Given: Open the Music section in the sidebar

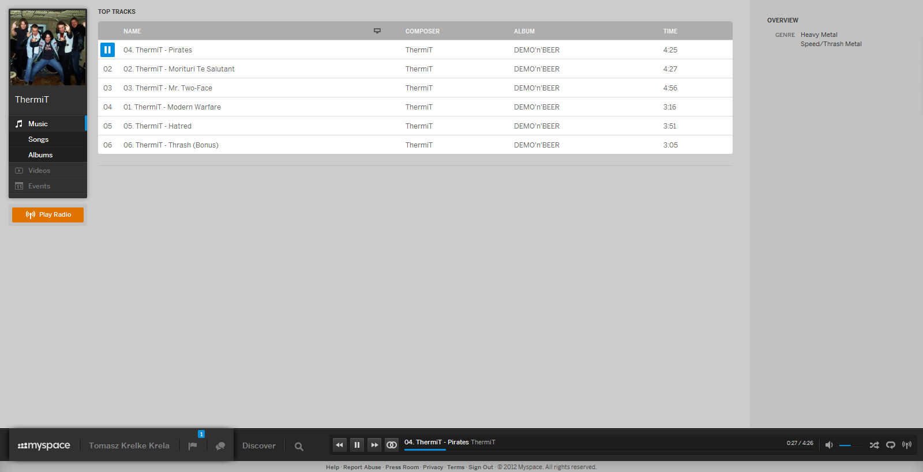Looking at the screenshot, I should point(48,123).
